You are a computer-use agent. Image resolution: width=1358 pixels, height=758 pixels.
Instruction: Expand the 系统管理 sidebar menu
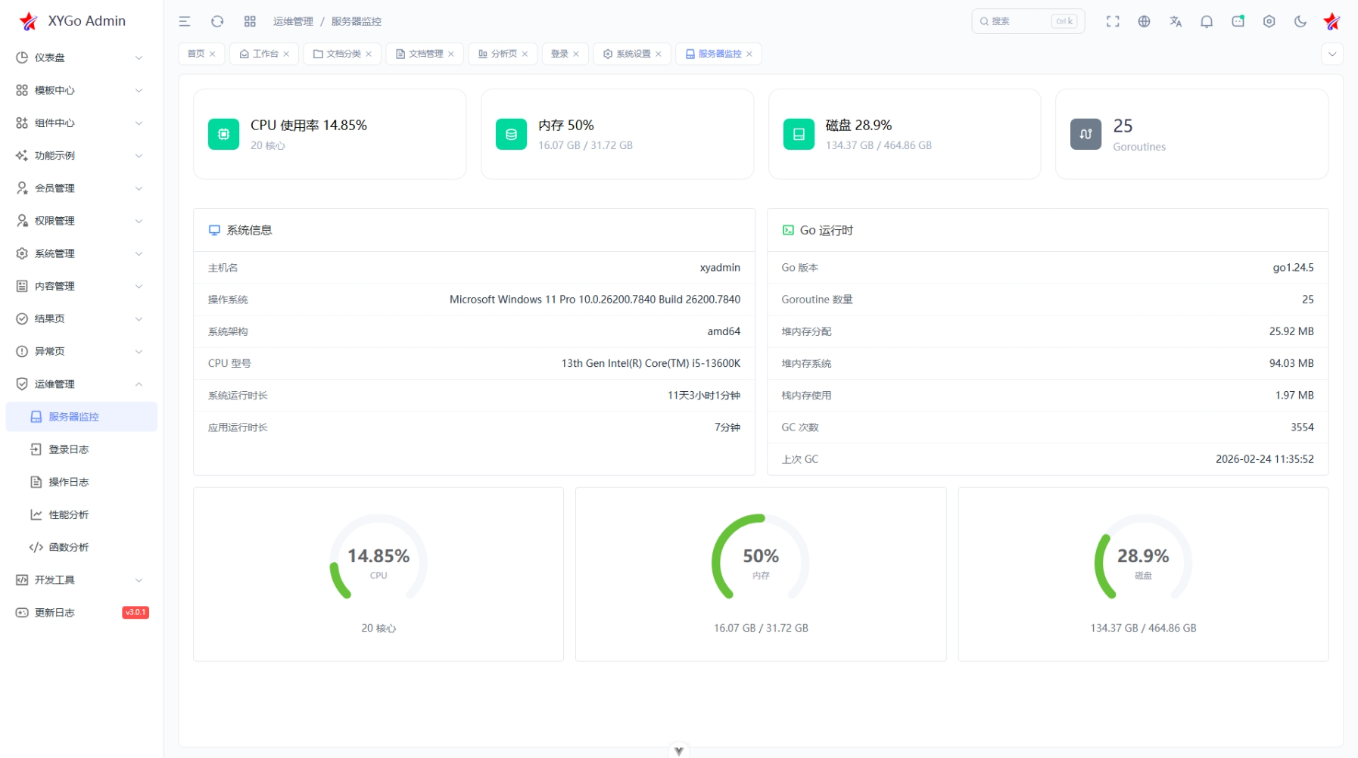pyautogui.click(x=81, y=253)
